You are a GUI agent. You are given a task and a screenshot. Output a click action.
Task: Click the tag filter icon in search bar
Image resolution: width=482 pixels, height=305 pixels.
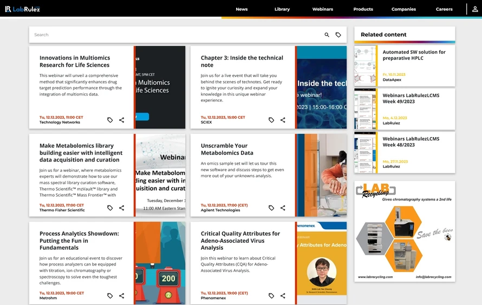pos(338,35)
